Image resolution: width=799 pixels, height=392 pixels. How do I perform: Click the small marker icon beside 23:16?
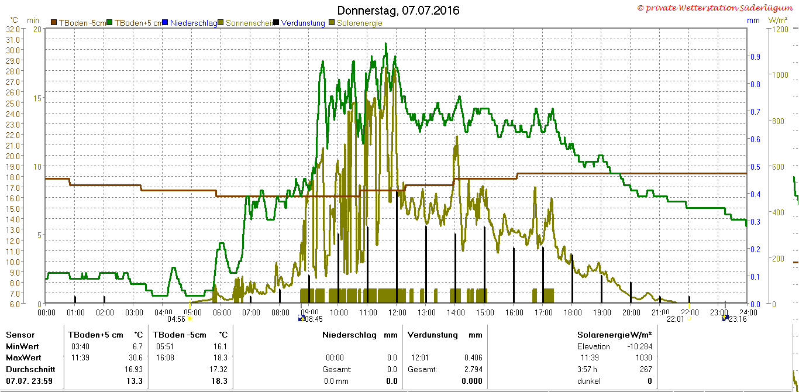tap(725, 319)
